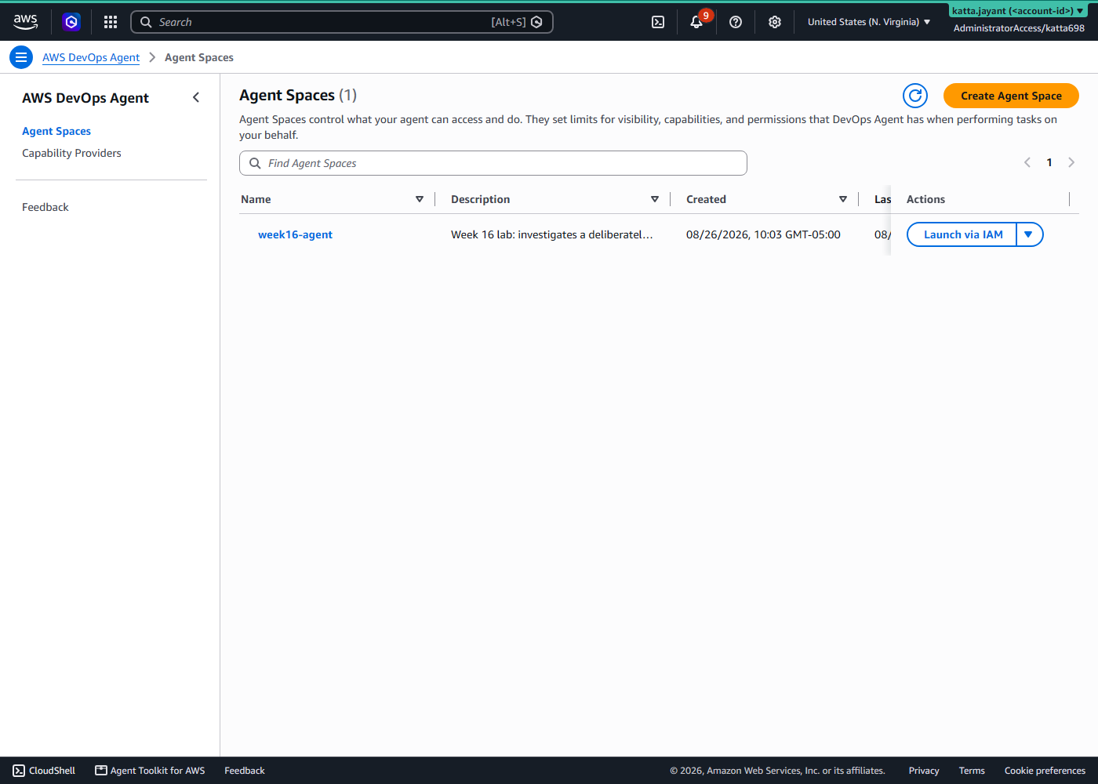This screenshot has width=1098, height=784.
Task: Go to next page of results
Action: tap(1071, 162)
